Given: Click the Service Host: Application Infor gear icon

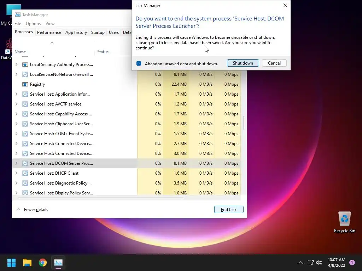Looking at the screenshot, I should pos(25,94).
